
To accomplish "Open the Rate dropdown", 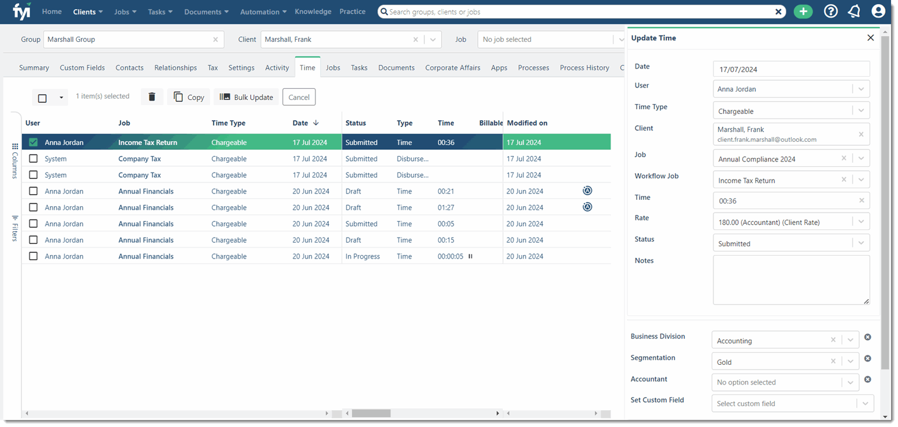I will (x=861, y=221).
